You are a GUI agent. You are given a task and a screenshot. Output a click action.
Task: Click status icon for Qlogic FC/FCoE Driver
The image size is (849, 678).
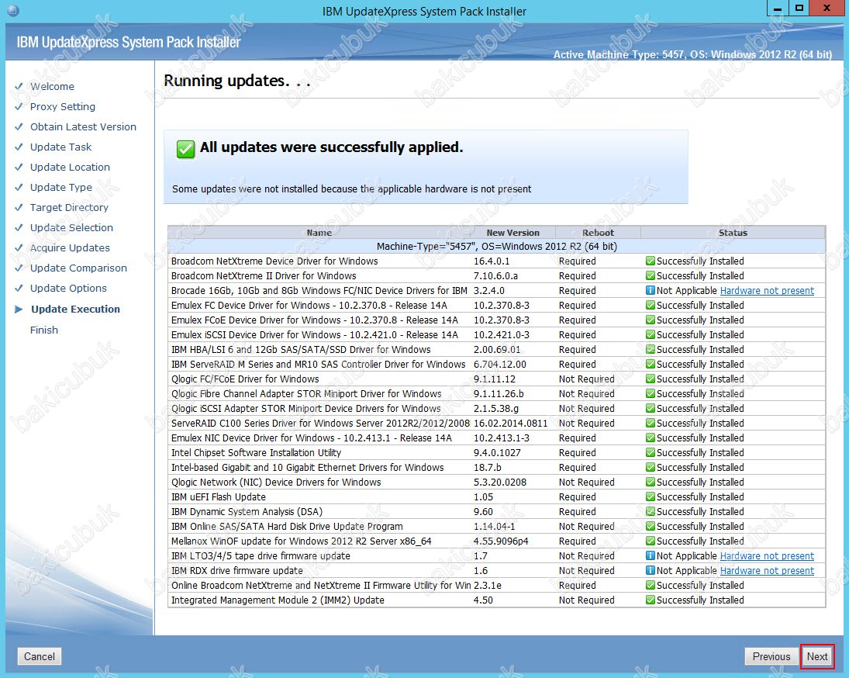[x=651, y=379]
